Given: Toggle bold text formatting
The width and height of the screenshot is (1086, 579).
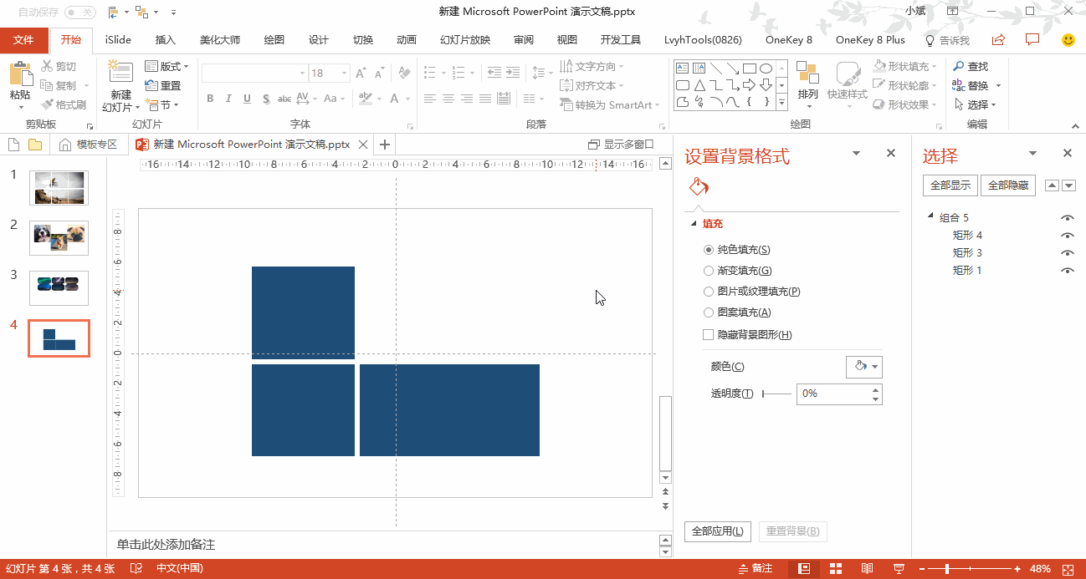Looking at the screenshot, I should [x=210, y=99].
